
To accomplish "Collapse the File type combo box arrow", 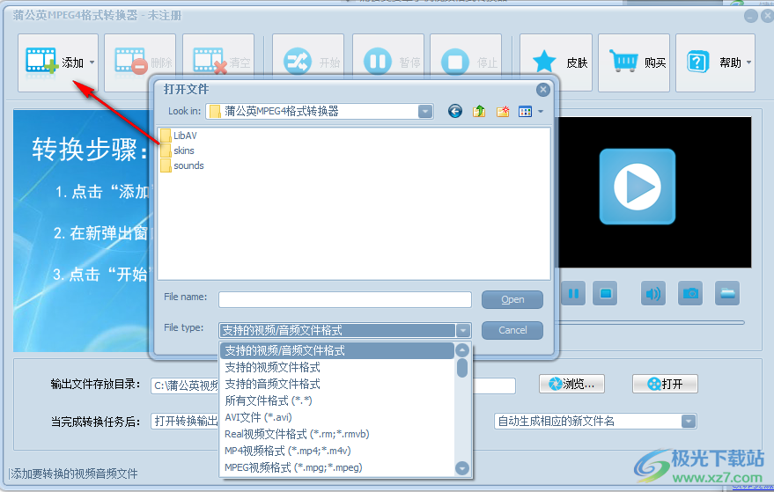I will click(463, 330).
